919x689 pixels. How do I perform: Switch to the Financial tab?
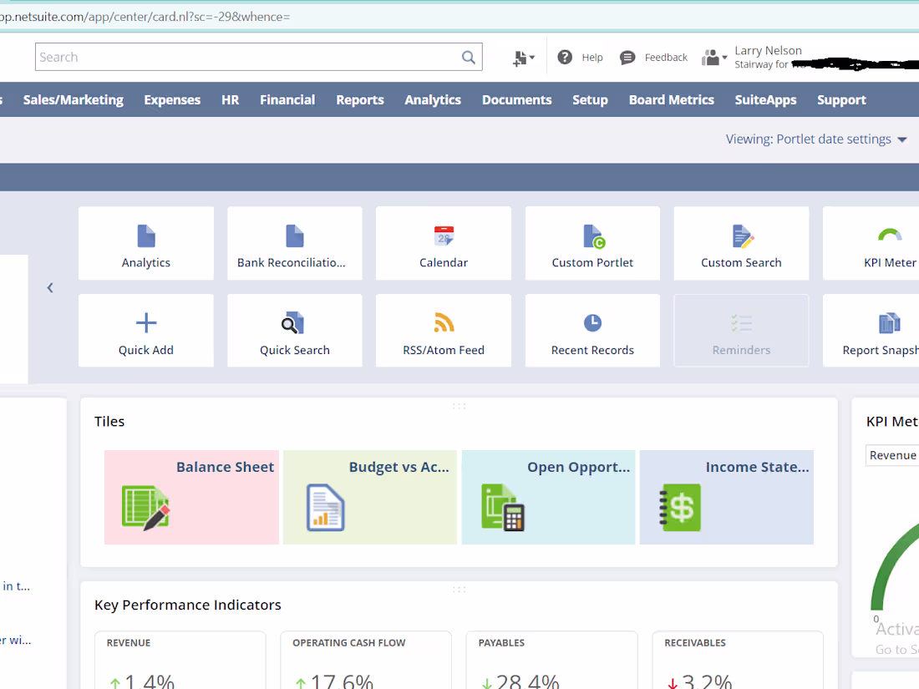pos(287,99)
